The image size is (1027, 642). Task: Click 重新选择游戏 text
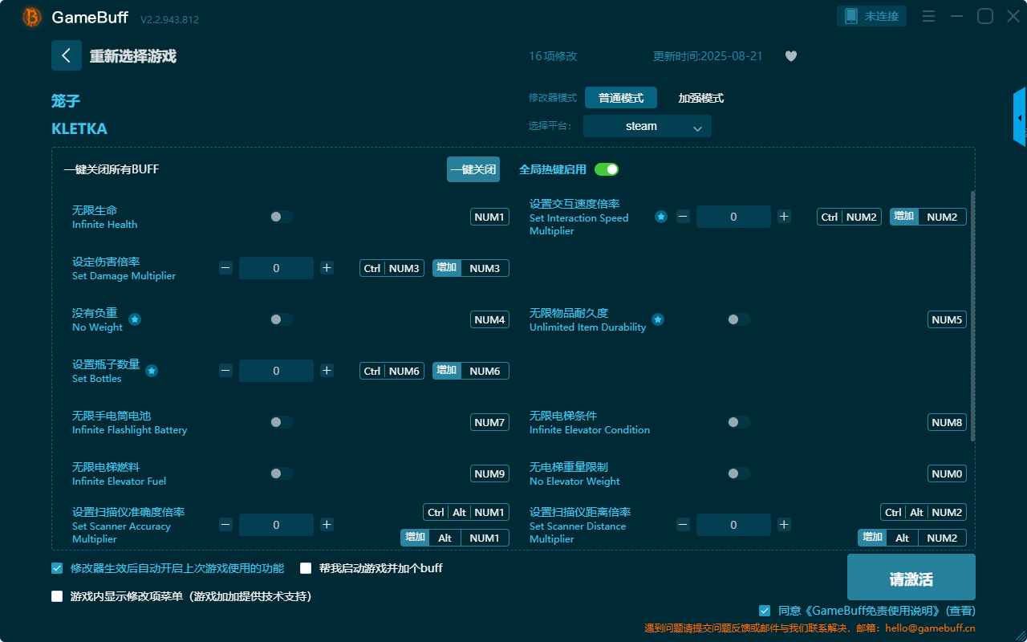132,56
